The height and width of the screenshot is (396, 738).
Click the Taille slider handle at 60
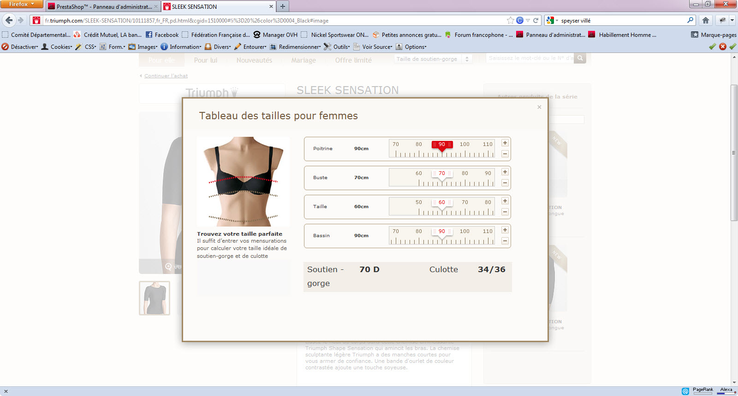click(x=442, y=204)
